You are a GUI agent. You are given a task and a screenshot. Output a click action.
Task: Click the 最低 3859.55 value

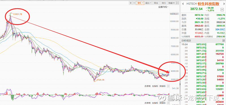coord(221,26)
